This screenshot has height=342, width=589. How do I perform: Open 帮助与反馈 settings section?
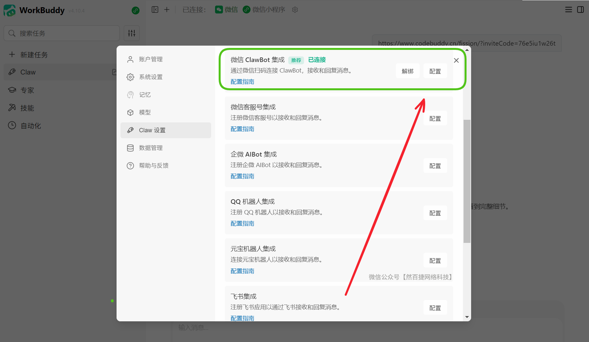click(x=166, y=165)
